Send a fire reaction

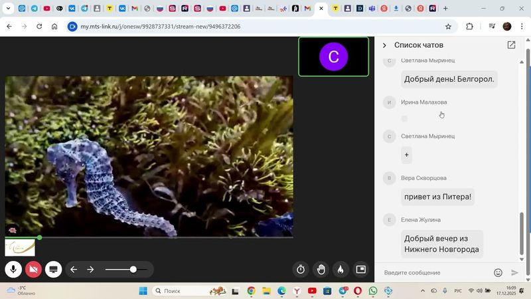[341, 269]
